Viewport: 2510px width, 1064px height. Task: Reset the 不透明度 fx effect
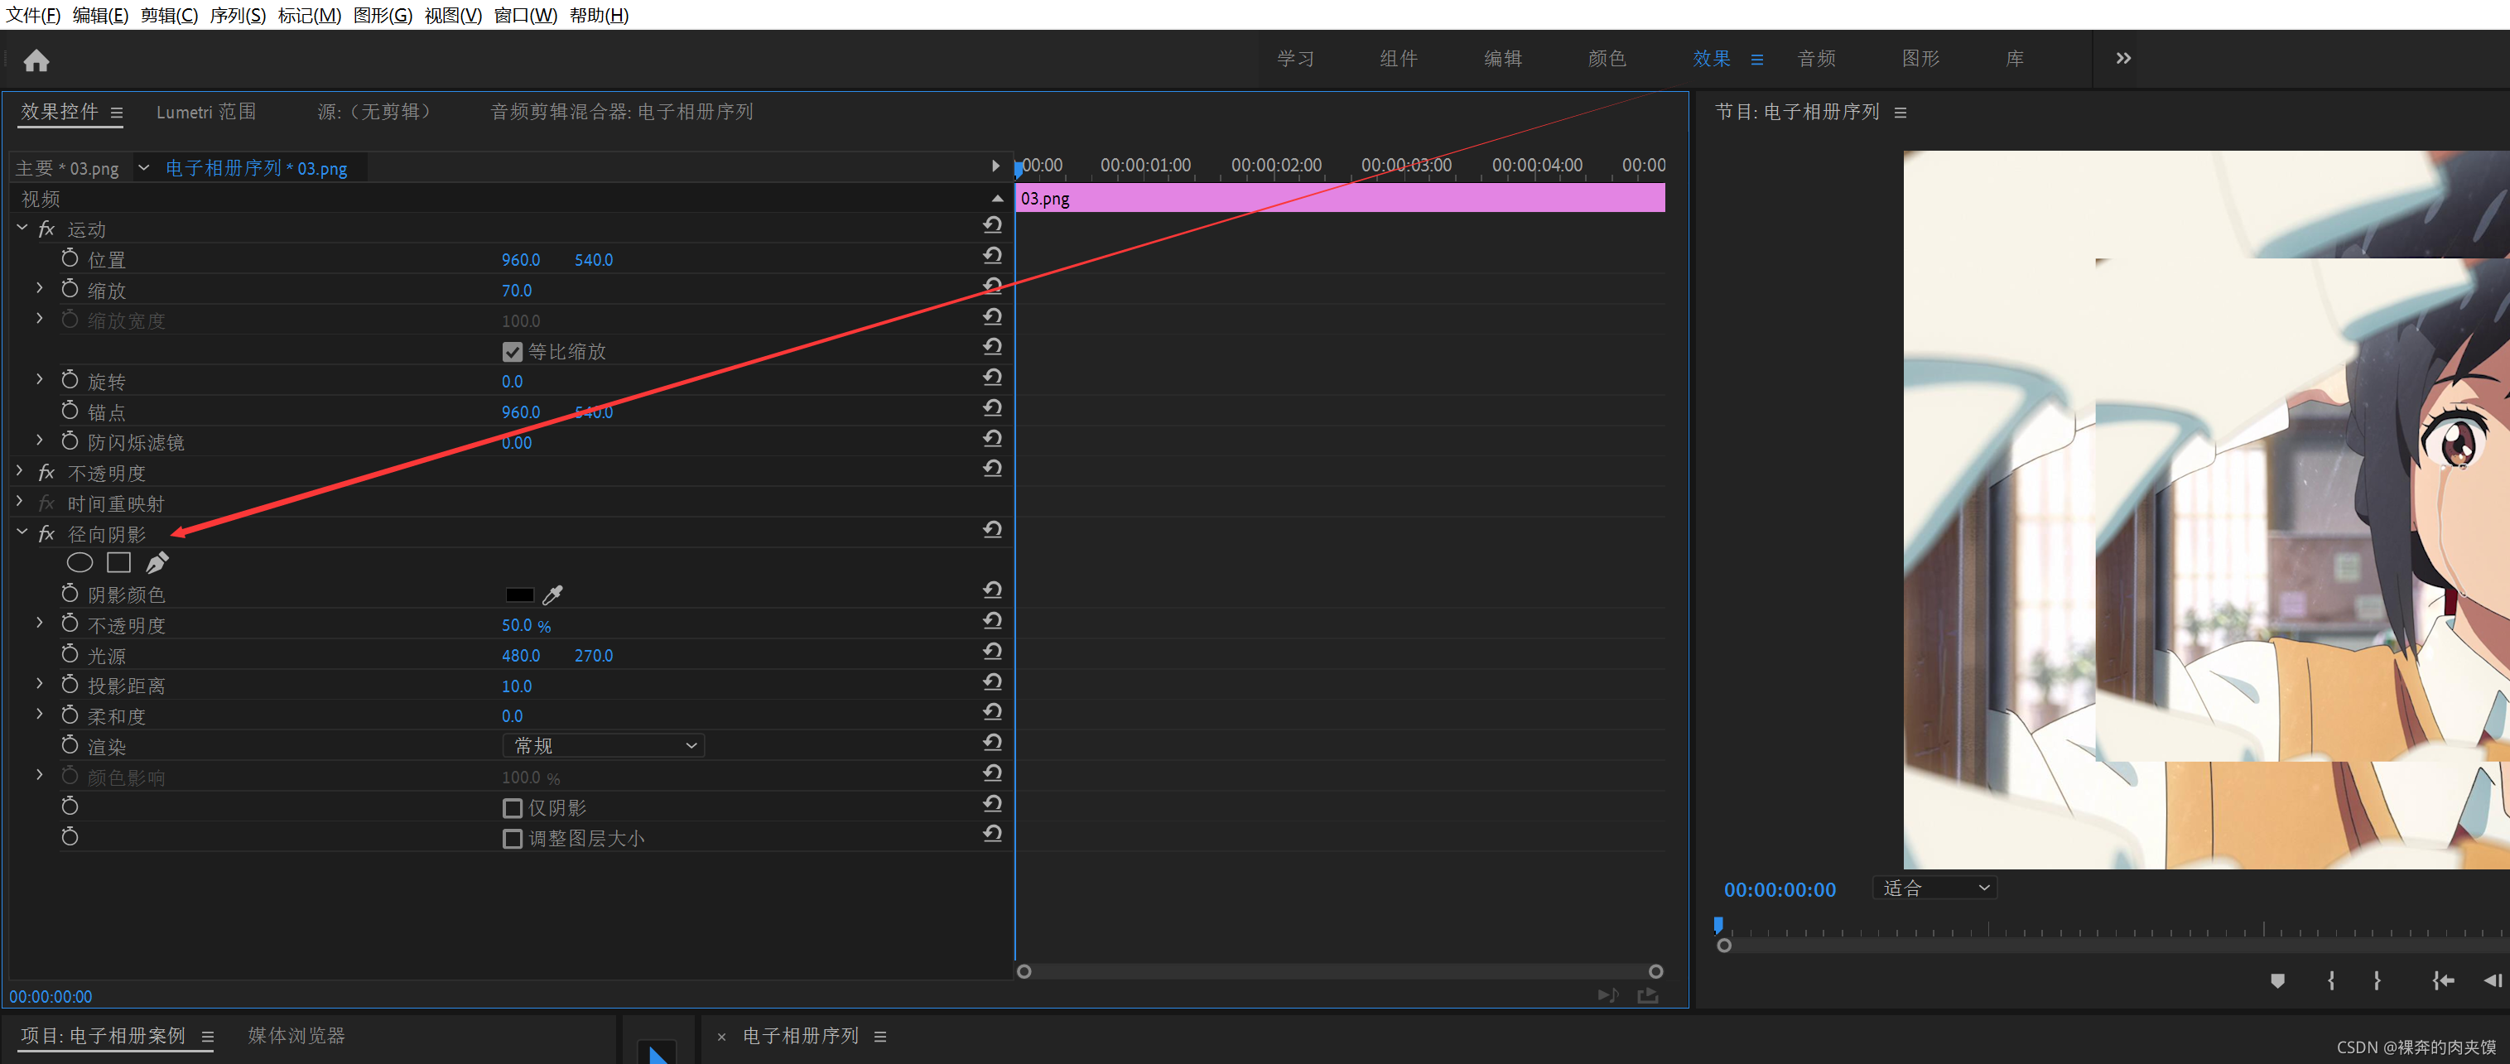pos(993,469)
